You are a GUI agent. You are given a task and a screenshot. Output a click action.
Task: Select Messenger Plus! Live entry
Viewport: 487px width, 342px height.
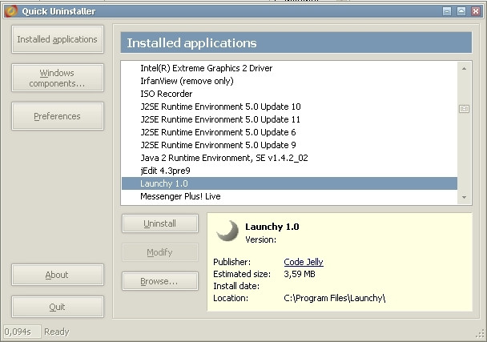289,196
